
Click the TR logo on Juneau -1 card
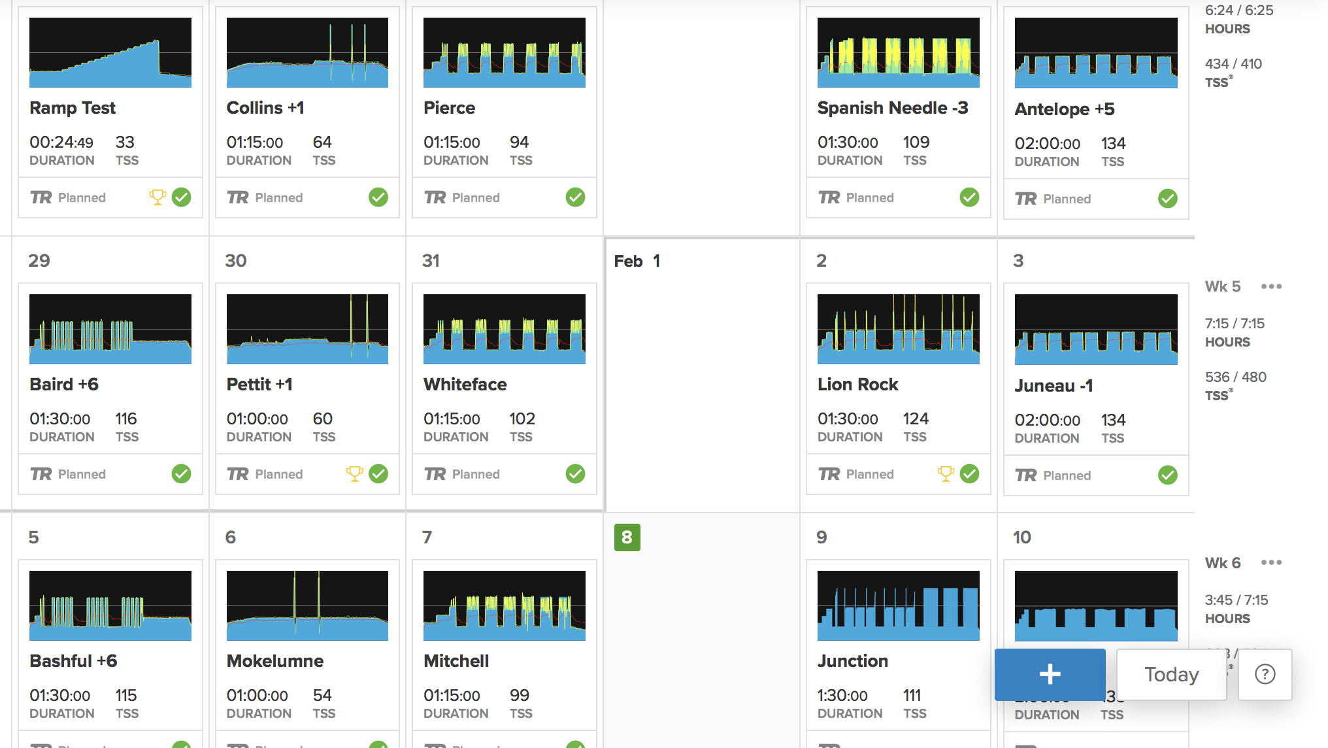tap(1025, 475)
